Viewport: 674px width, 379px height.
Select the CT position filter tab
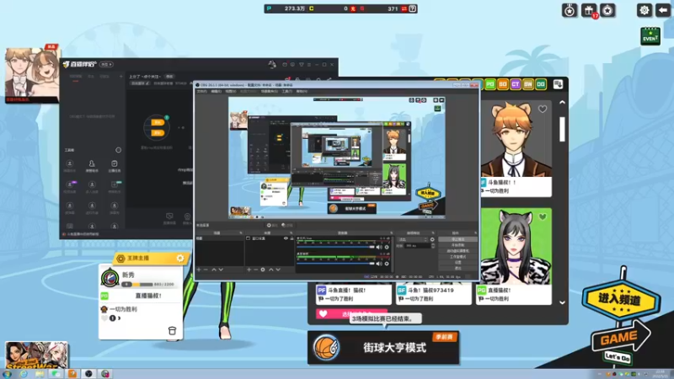516,84
